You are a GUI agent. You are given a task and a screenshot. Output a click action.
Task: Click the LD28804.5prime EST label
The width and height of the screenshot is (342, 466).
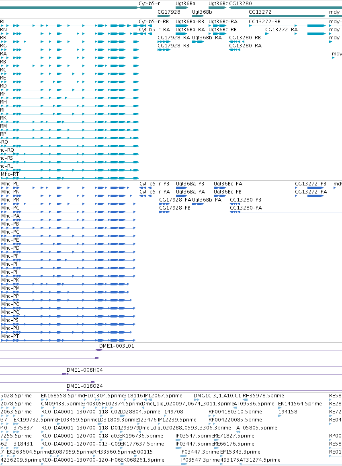[x=140, y=412]
